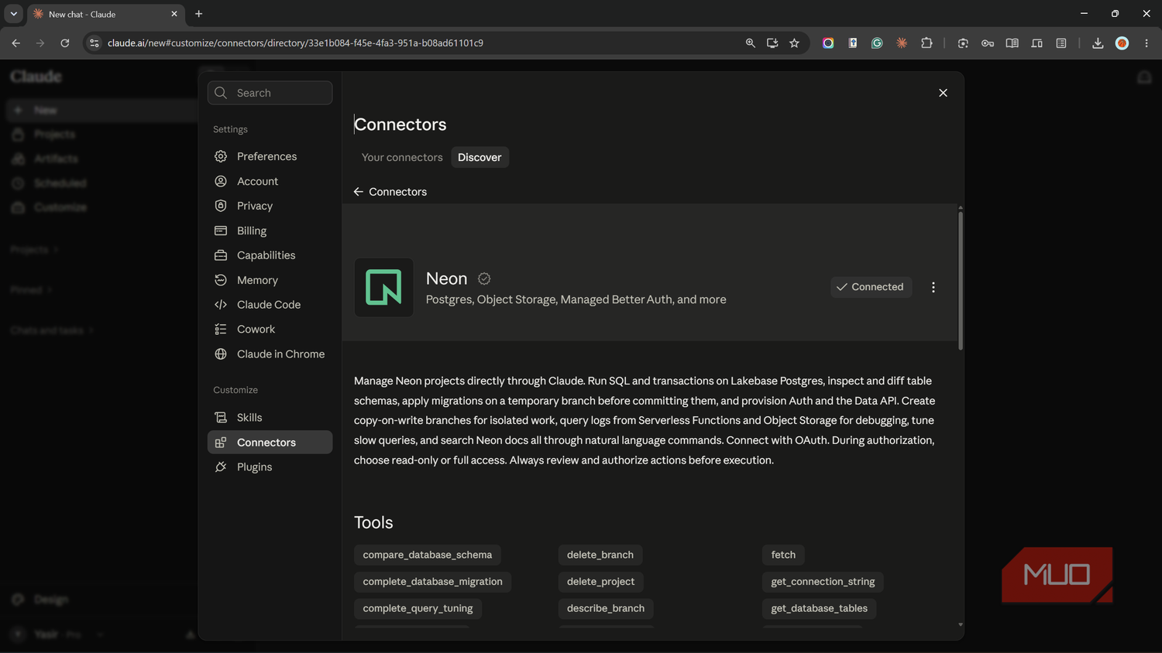This screenshot has width=1162, height=653.
Task: Open Neon connector more options menu
Action: point(933,287)
